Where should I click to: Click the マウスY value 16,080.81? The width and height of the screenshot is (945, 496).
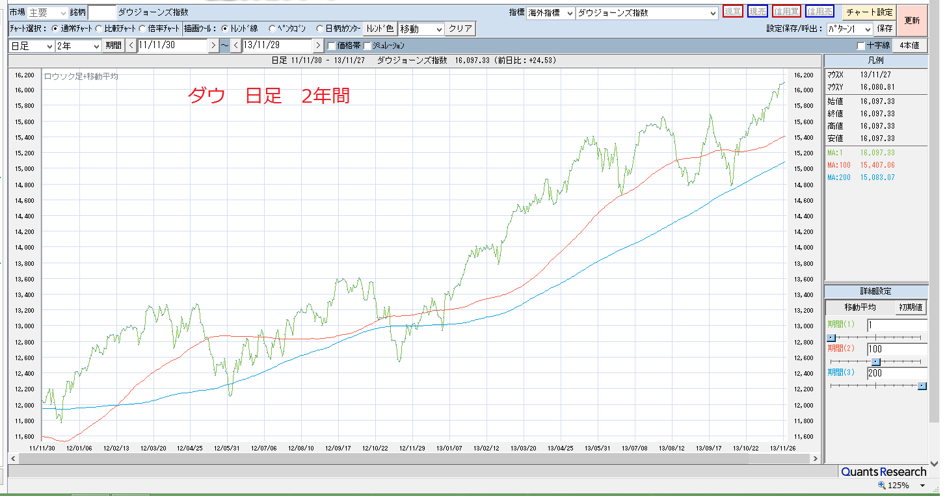[877, 87]
